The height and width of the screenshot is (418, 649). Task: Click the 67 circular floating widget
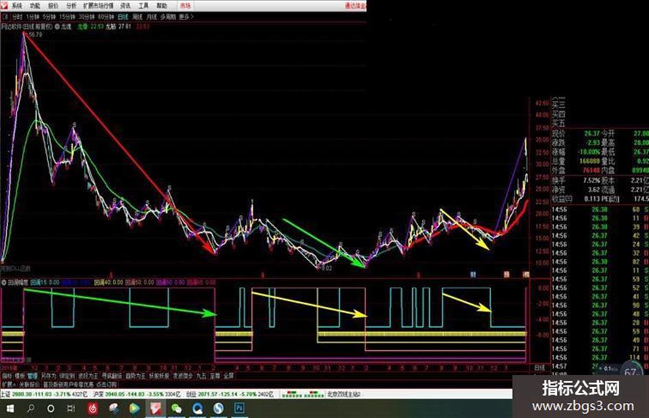pyautogui.click(x=630, y=371)
